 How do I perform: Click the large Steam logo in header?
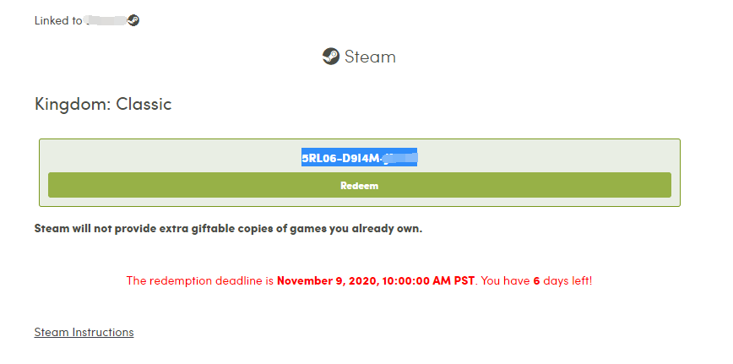tap(331, 57)
